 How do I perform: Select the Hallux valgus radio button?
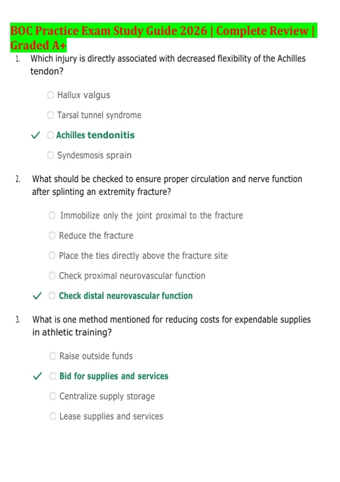tap(50, 95)
